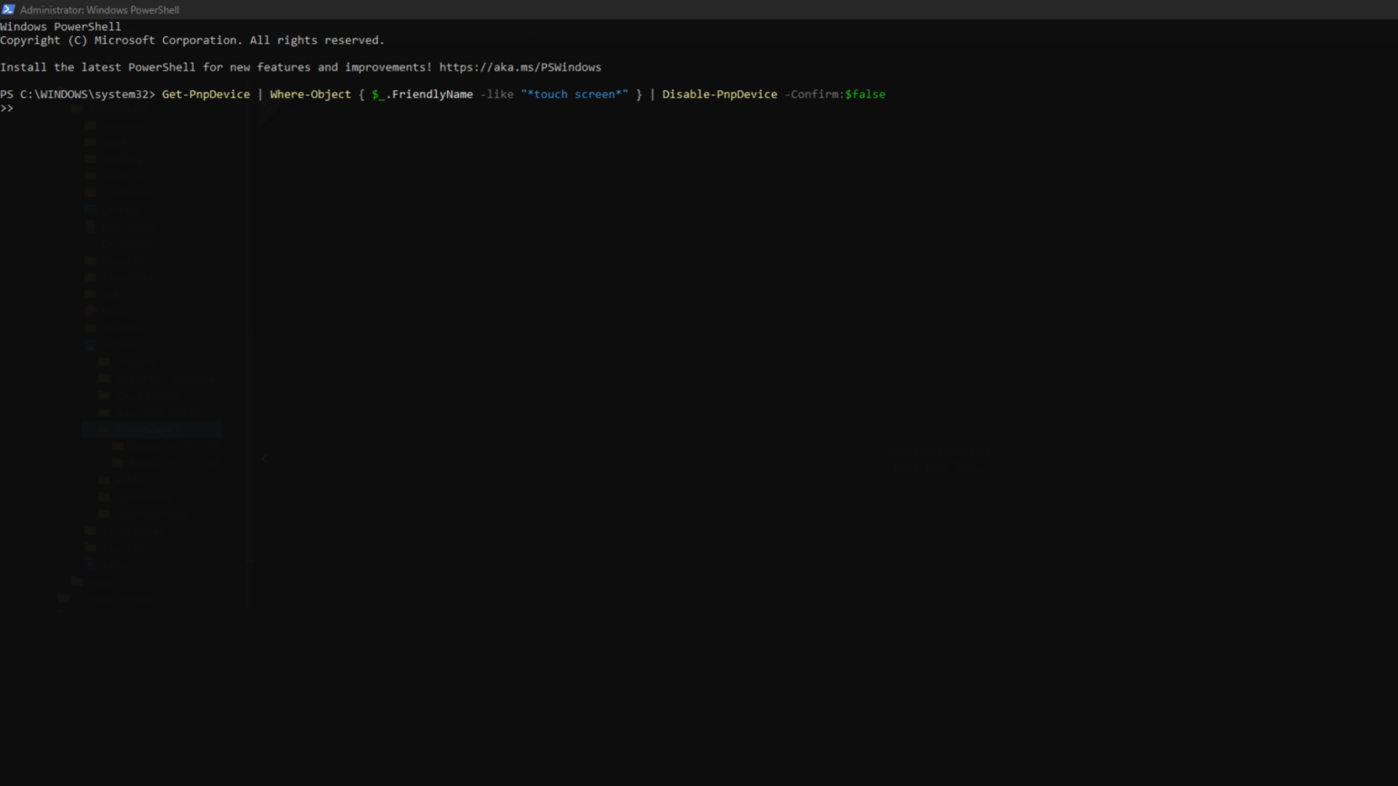Click the -like operator
This screenshot has height=786, width=1398.
pos(497,95)
